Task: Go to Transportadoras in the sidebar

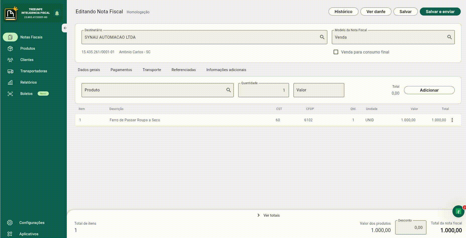Action: tap(33, 71)
